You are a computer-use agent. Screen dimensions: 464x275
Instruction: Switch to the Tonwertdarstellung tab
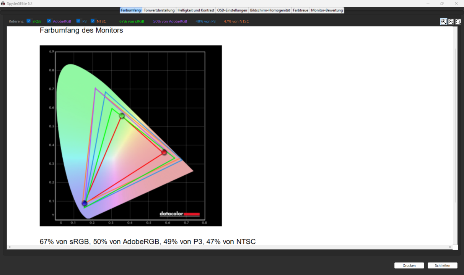click(x=159, y=10)
